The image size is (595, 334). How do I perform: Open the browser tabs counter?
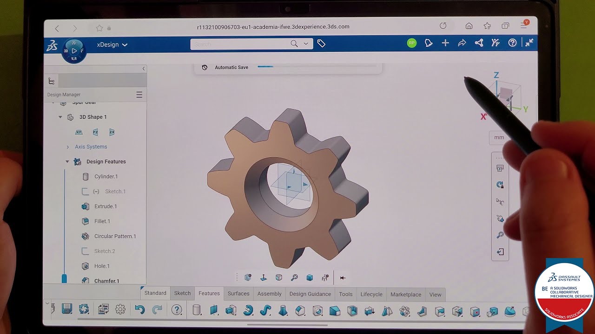(x=505, y=26)
